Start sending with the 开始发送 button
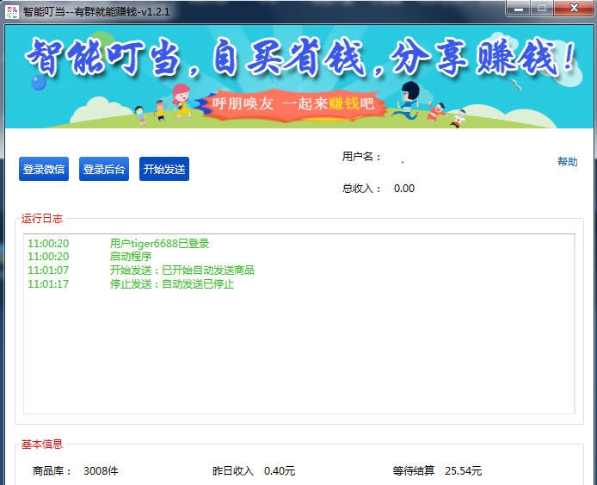The height and width of the screenshot is (485, 597). pos(164,169)
